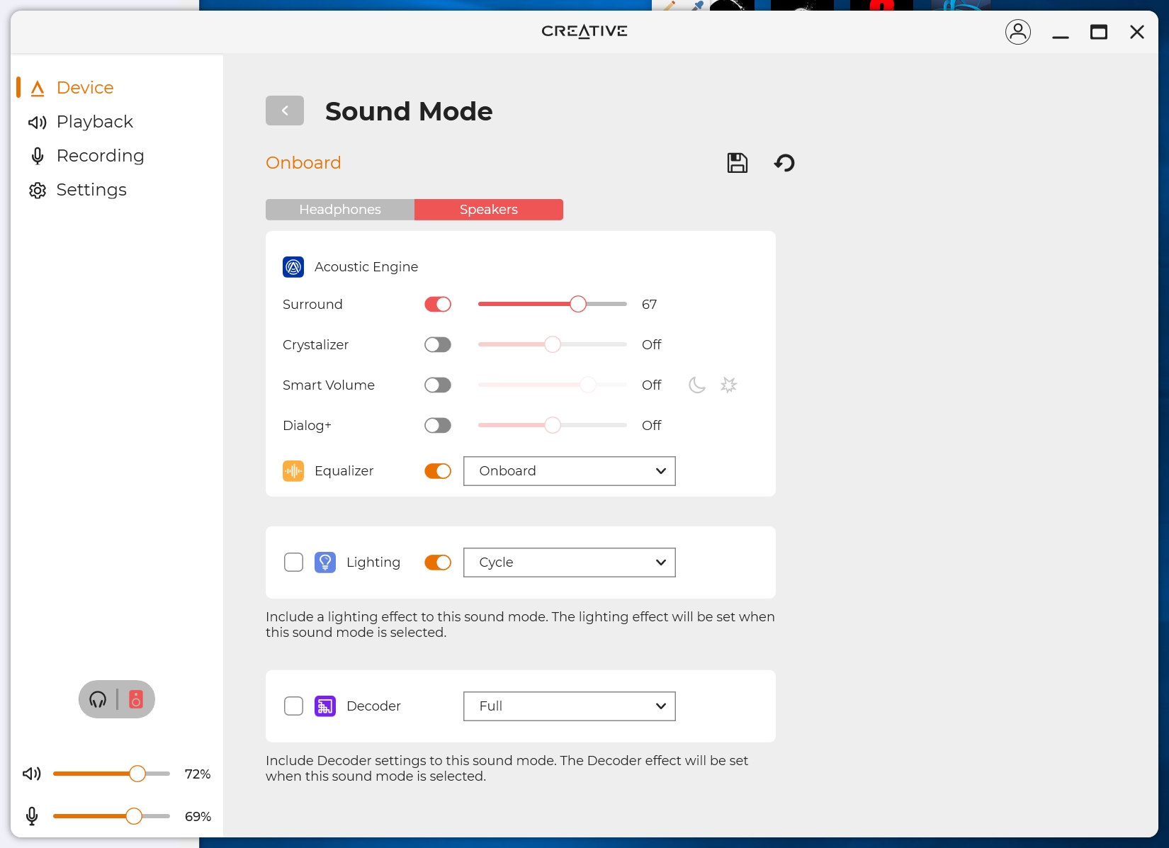Viewport: 1169px width, 848px height.
Task: Mute the microphone using sidebar mic icon
Action: pos(32,816)
